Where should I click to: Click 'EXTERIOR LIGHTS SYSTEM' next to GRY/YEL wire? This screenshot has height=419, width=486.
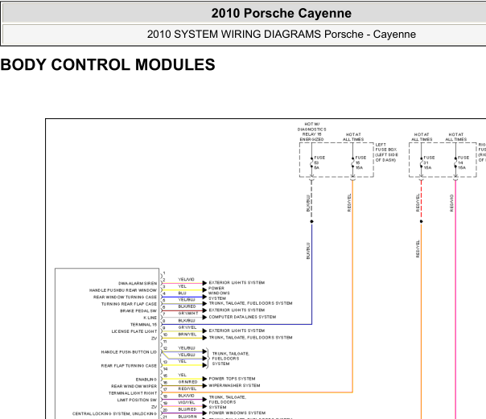click(x=237, y=331)
